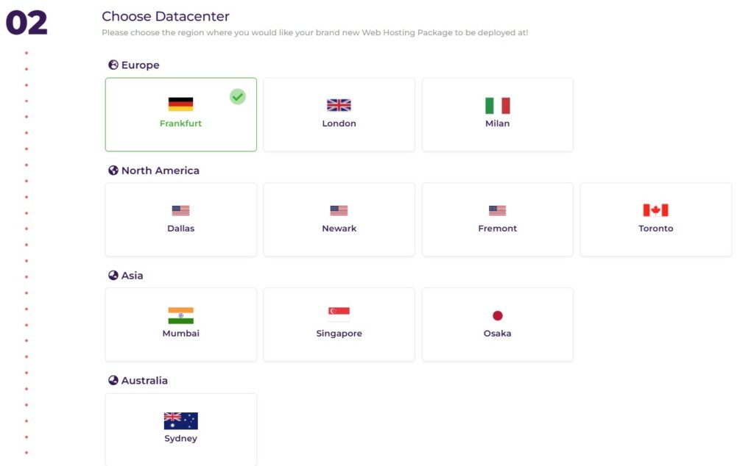Click the UK flag icon for London

339,105
